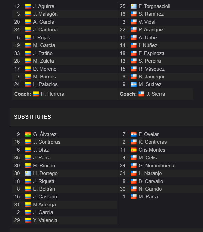Open player J. Malagón's profile

pyautogui.click(x=45, y=14)
